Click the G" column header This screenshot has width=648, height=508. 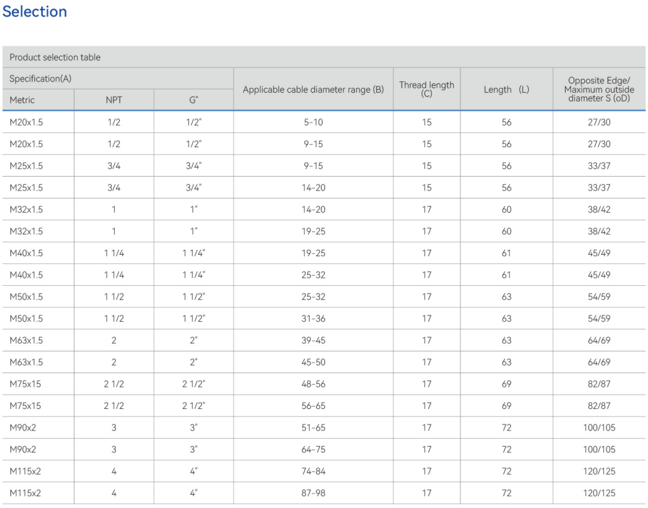(x=194, y=100)
